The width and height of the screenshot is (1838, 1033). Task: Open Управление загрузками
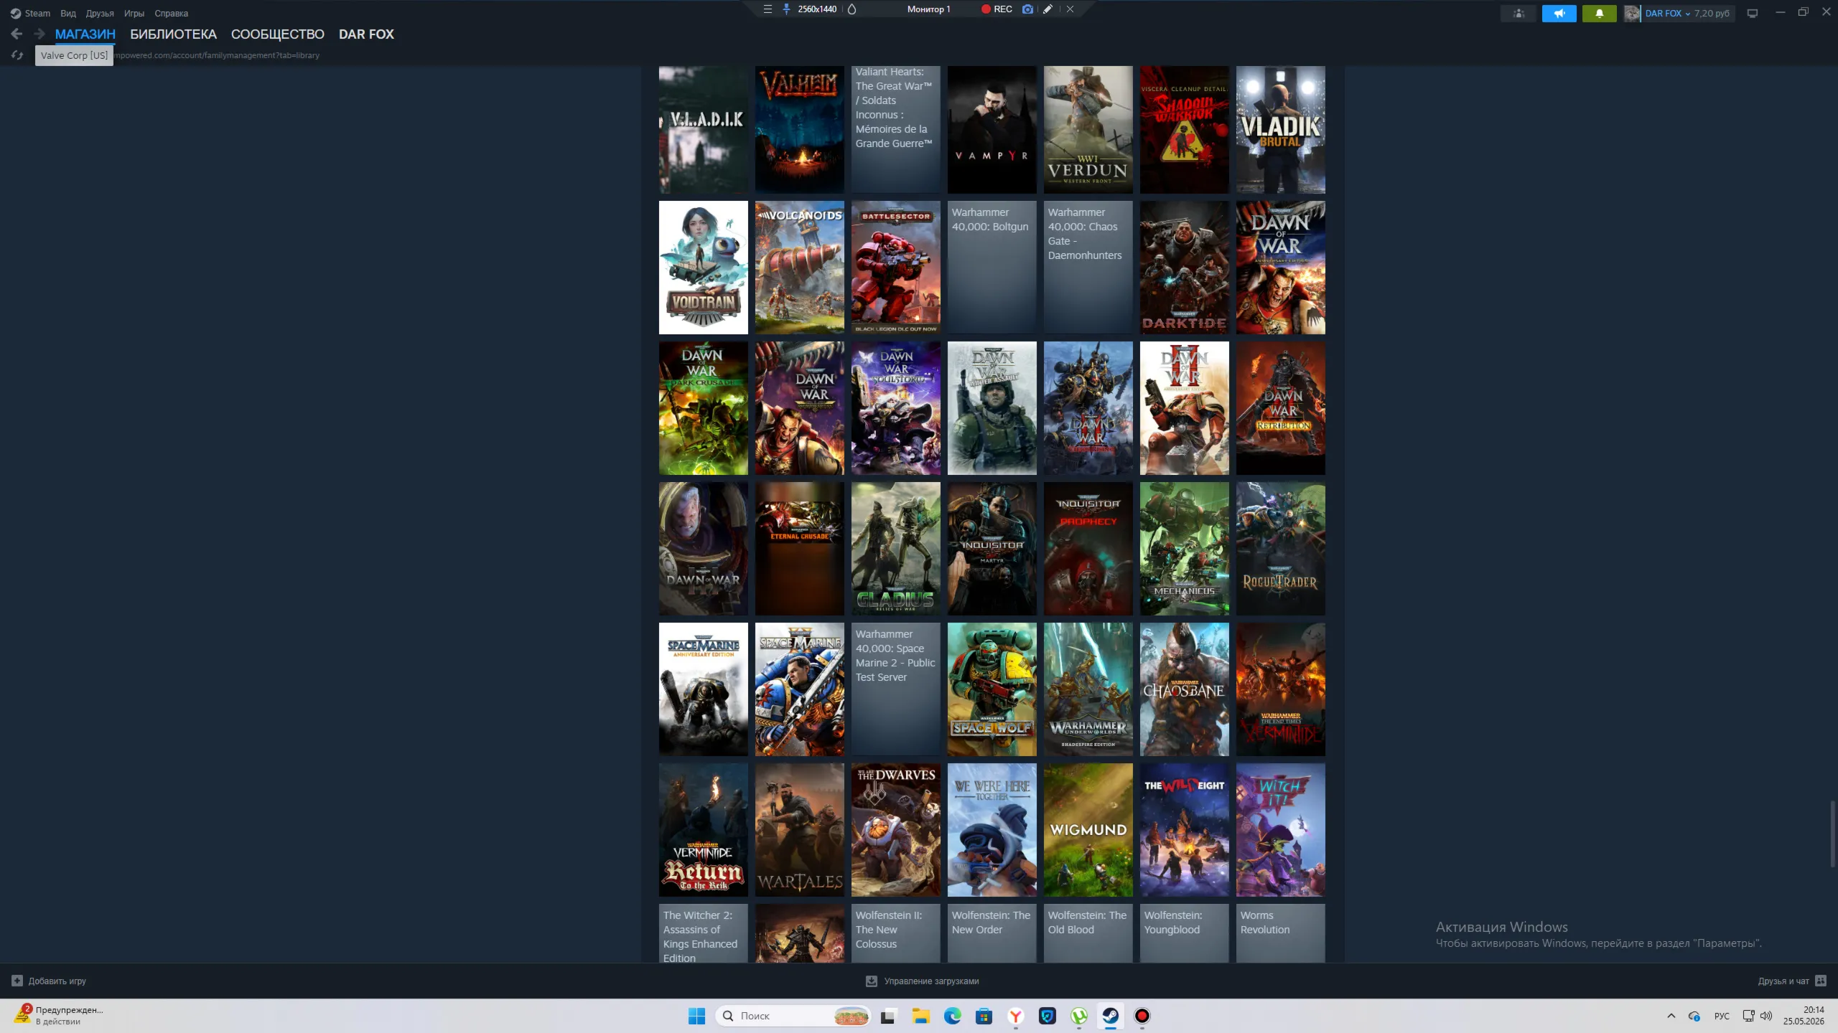pos(923,981)
